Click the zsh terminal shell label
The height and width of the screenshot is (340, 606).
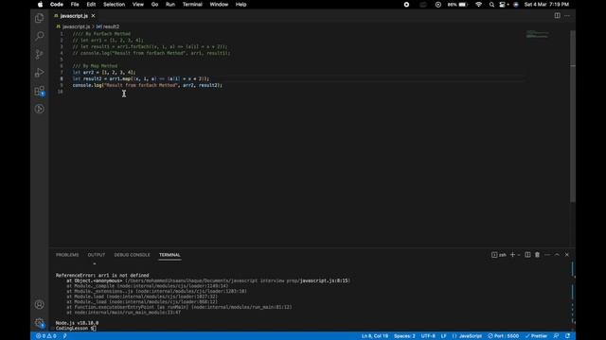pyautogui.click(x=499, y=255)
